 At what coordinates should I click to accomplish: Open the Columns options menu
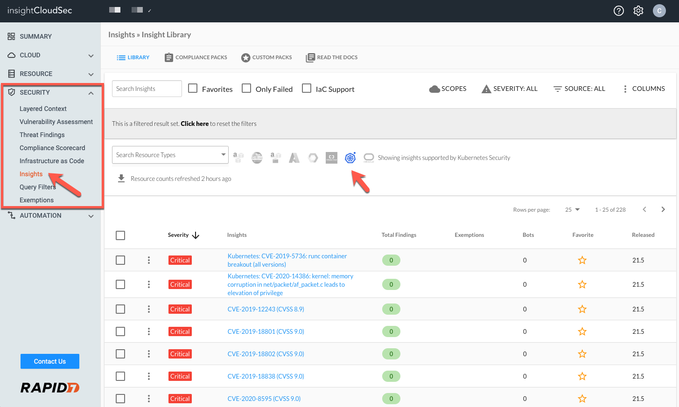click(644, 89)
